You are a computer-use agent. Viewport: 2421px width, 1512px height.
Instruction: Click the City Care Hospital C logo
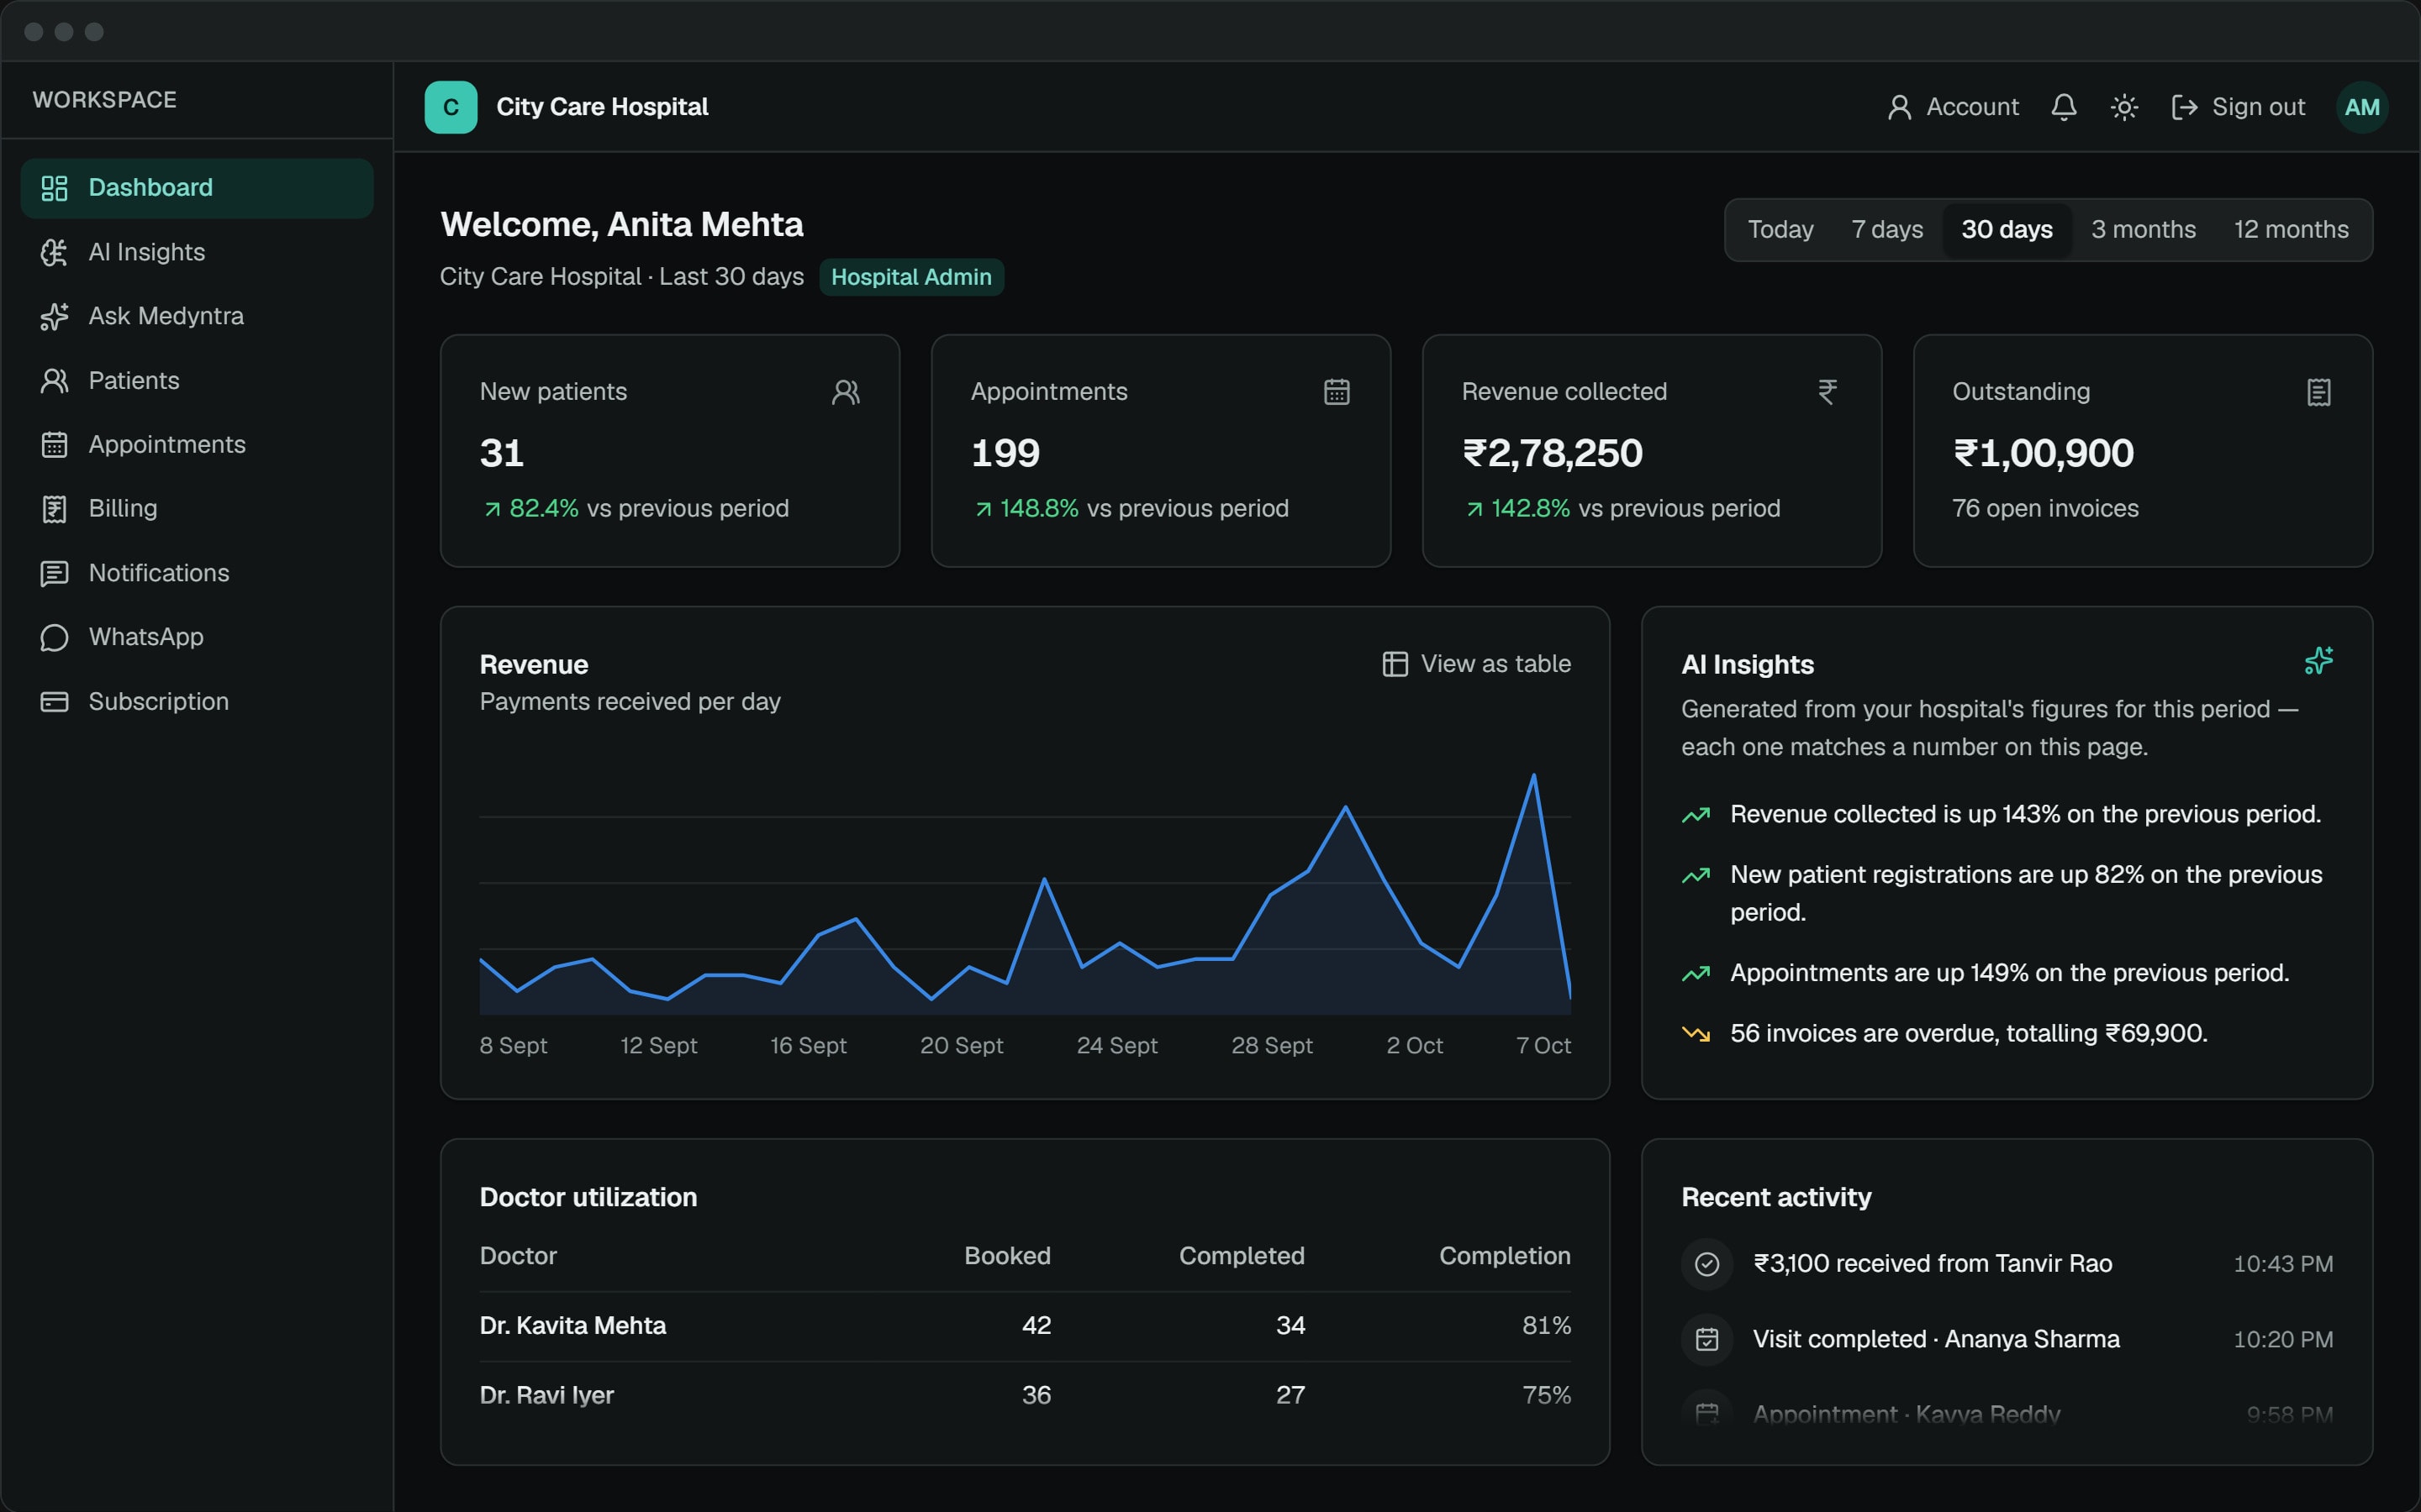point(451,107)
